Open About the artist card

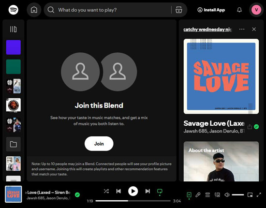tap(221, 162)
